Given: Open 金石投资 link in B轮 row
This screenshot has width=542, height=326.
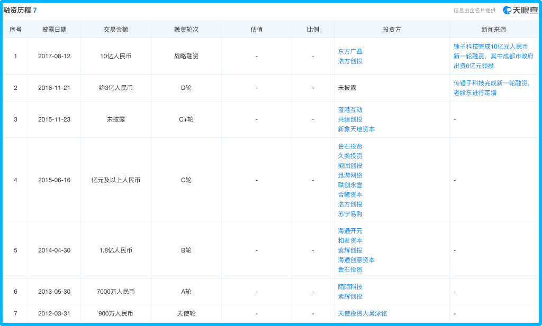Looking at the screenshot, I should coord(350,269).
